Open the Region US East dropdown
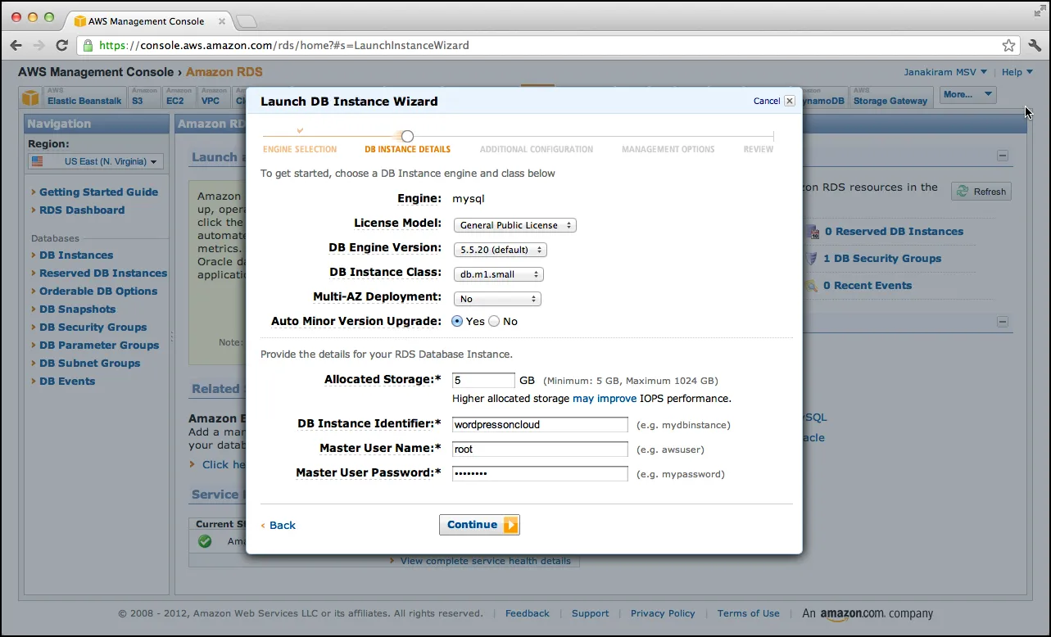This screenshot has height=637, width=1051. coord(96,161)
